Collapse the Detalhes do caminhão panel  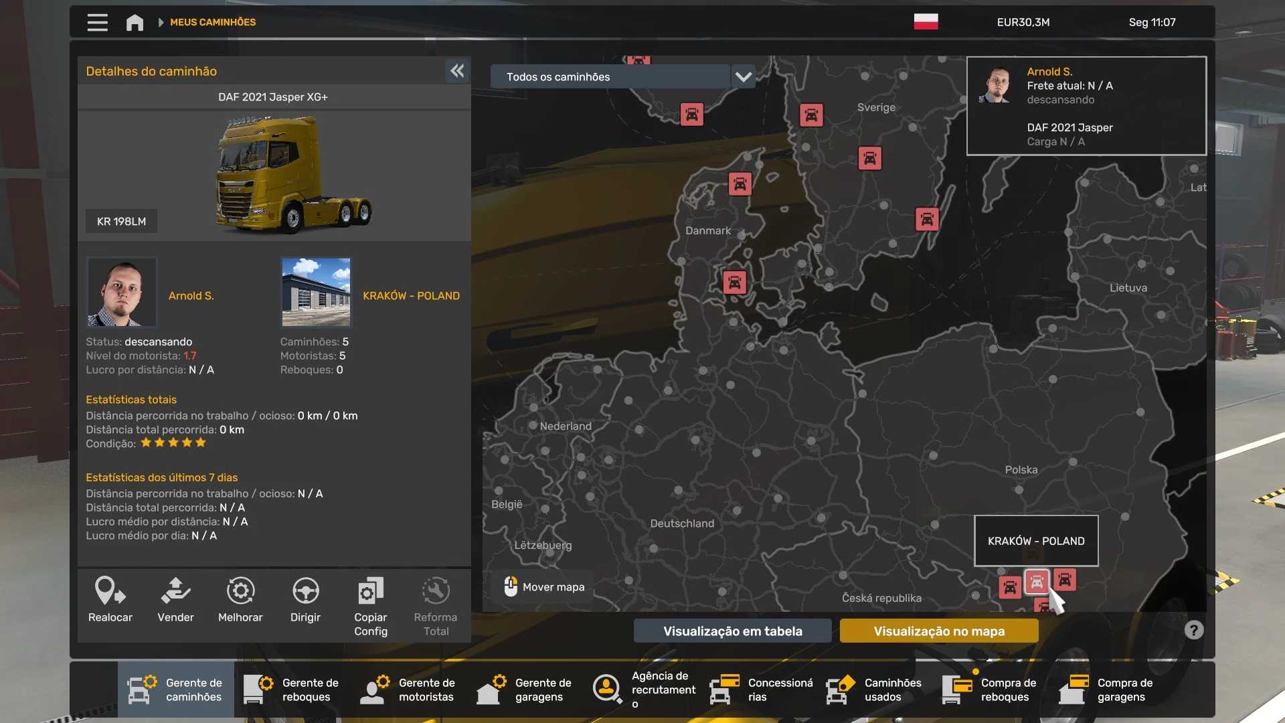(457, 70)
